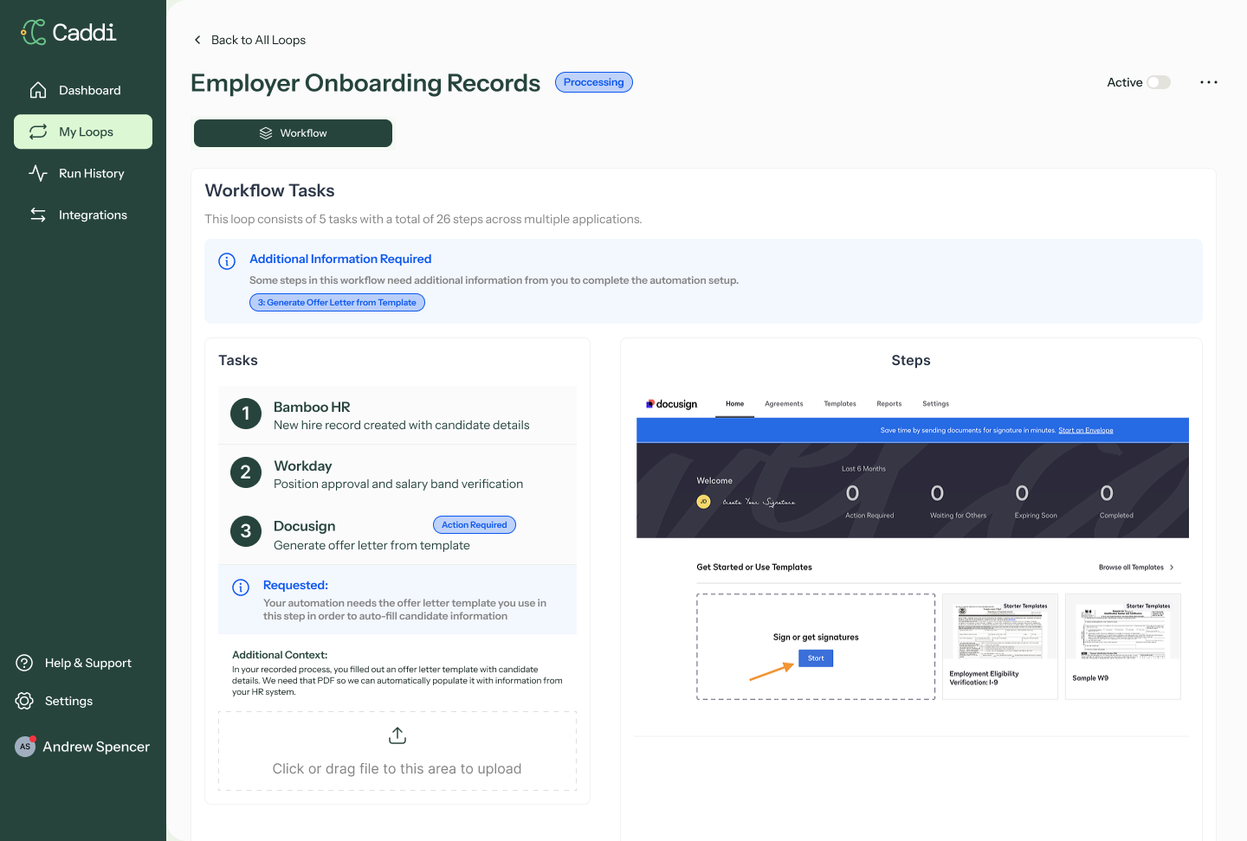Open Docusign Templates tab
The width and height of the screenshot is (1247, 841).
tap(840, 404)
